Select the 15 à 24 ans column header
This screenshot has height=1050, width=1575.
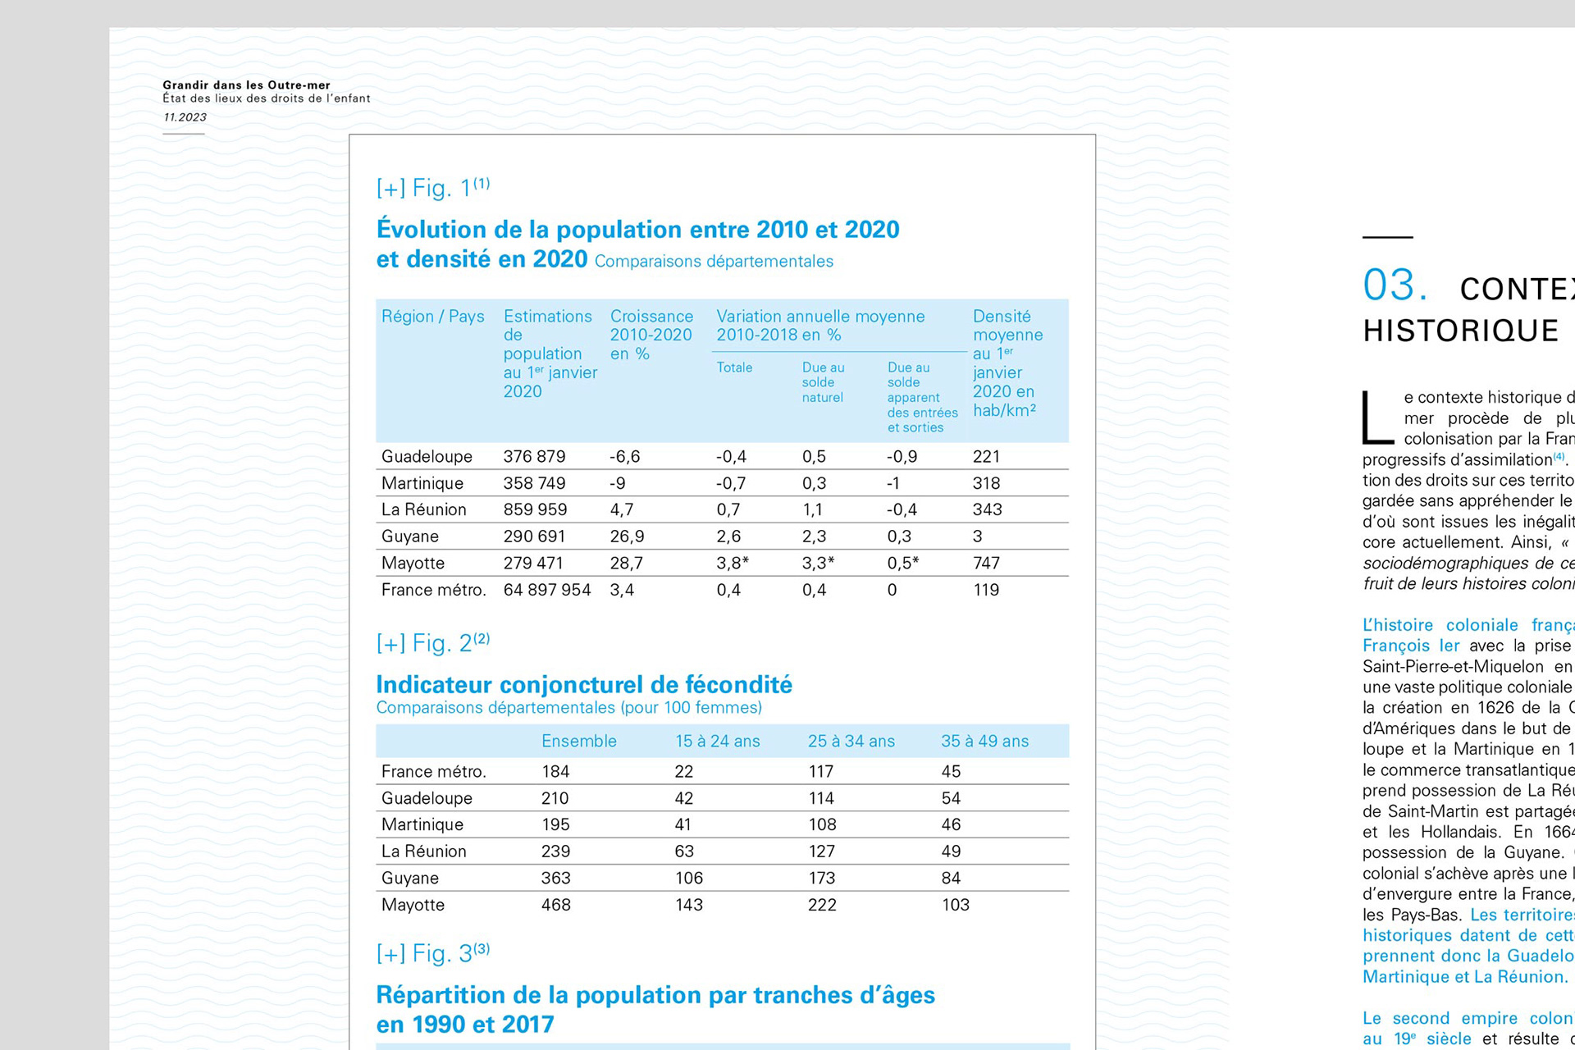718,741
